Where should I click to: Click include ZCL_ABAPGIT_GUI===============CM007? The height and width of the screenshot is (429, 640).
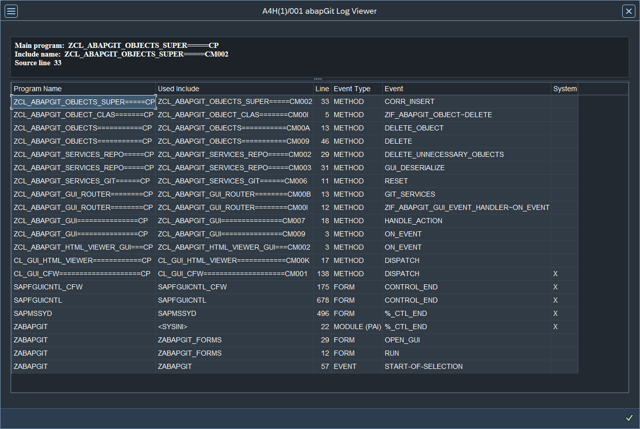[235, 221]
